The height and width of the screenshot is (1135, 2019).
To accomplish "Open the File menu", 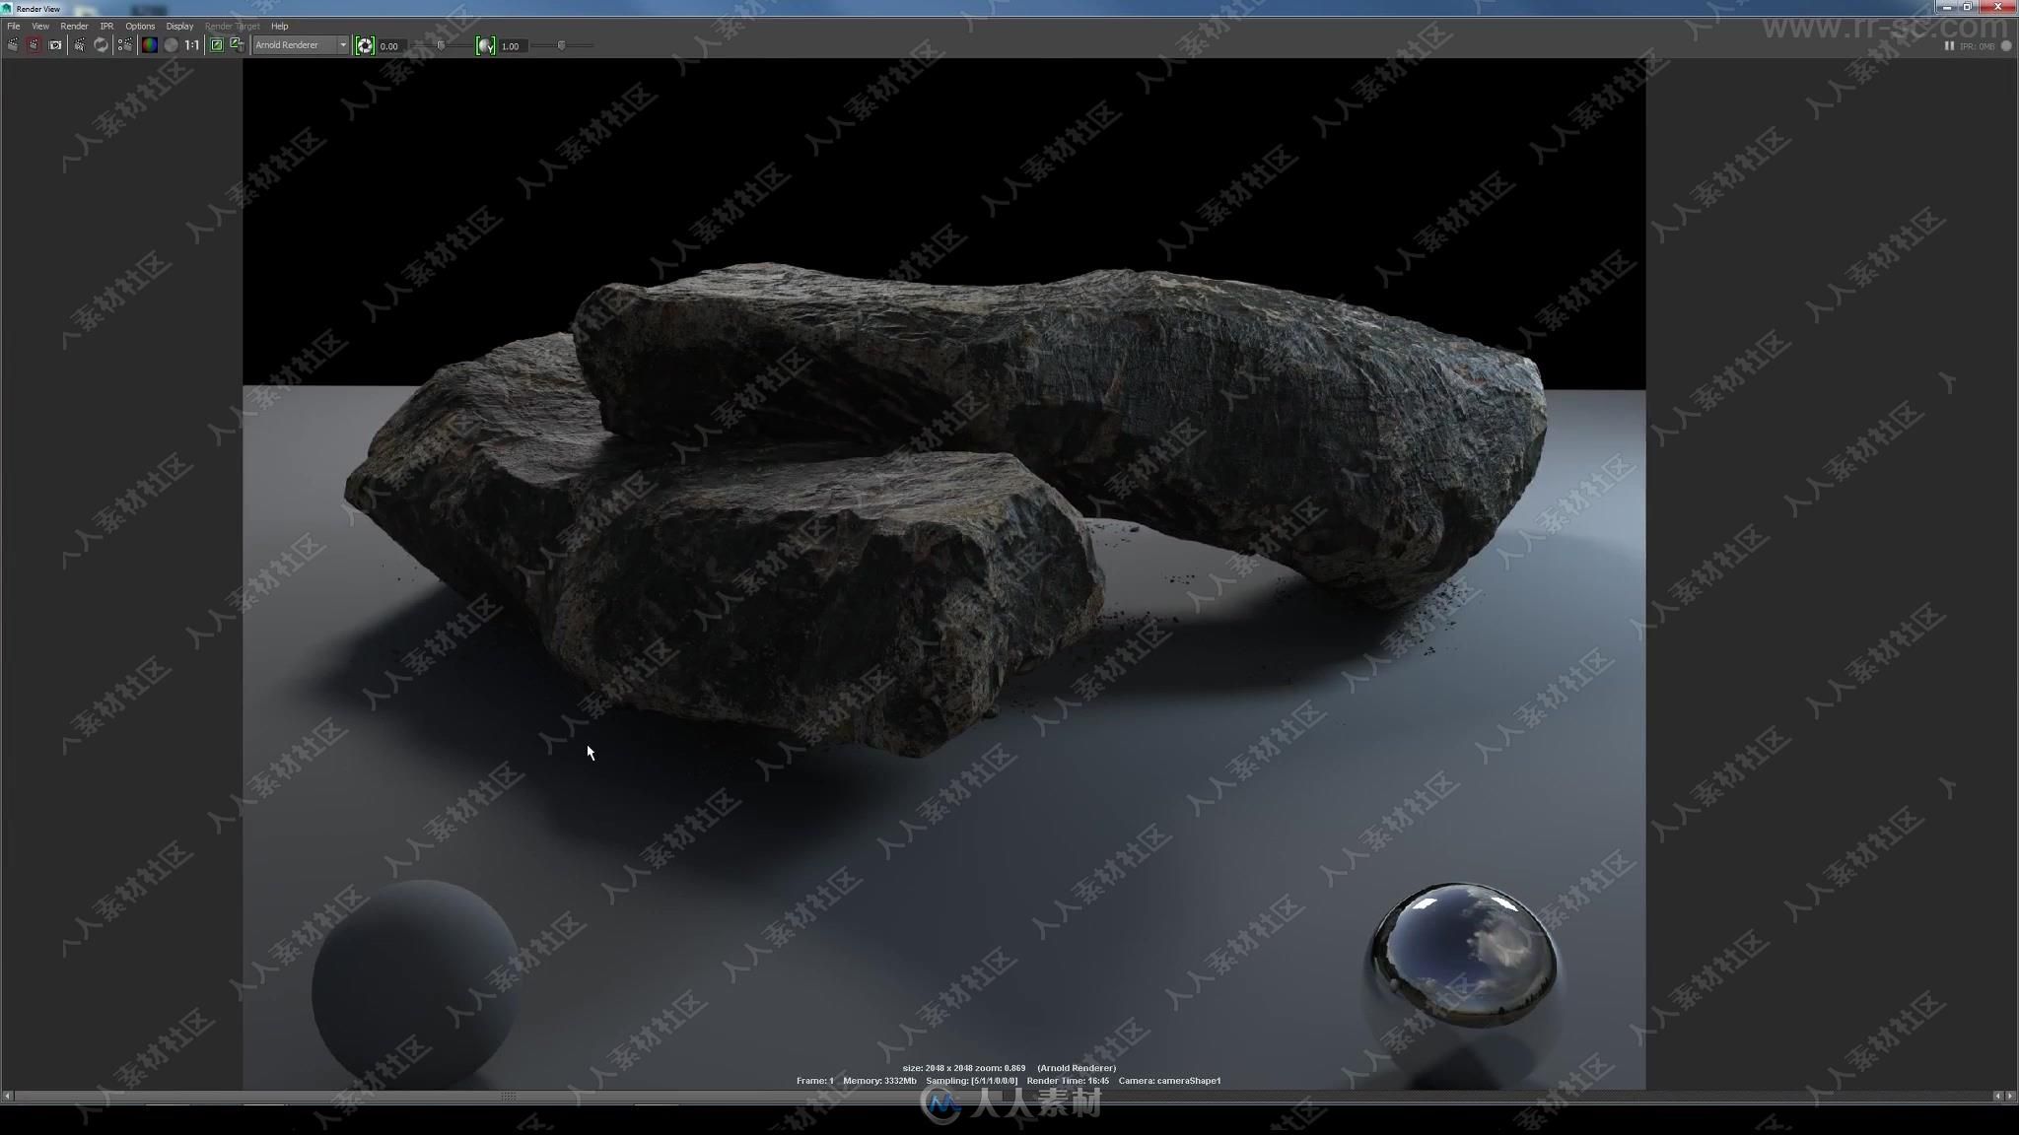I will tap(14, 27).
